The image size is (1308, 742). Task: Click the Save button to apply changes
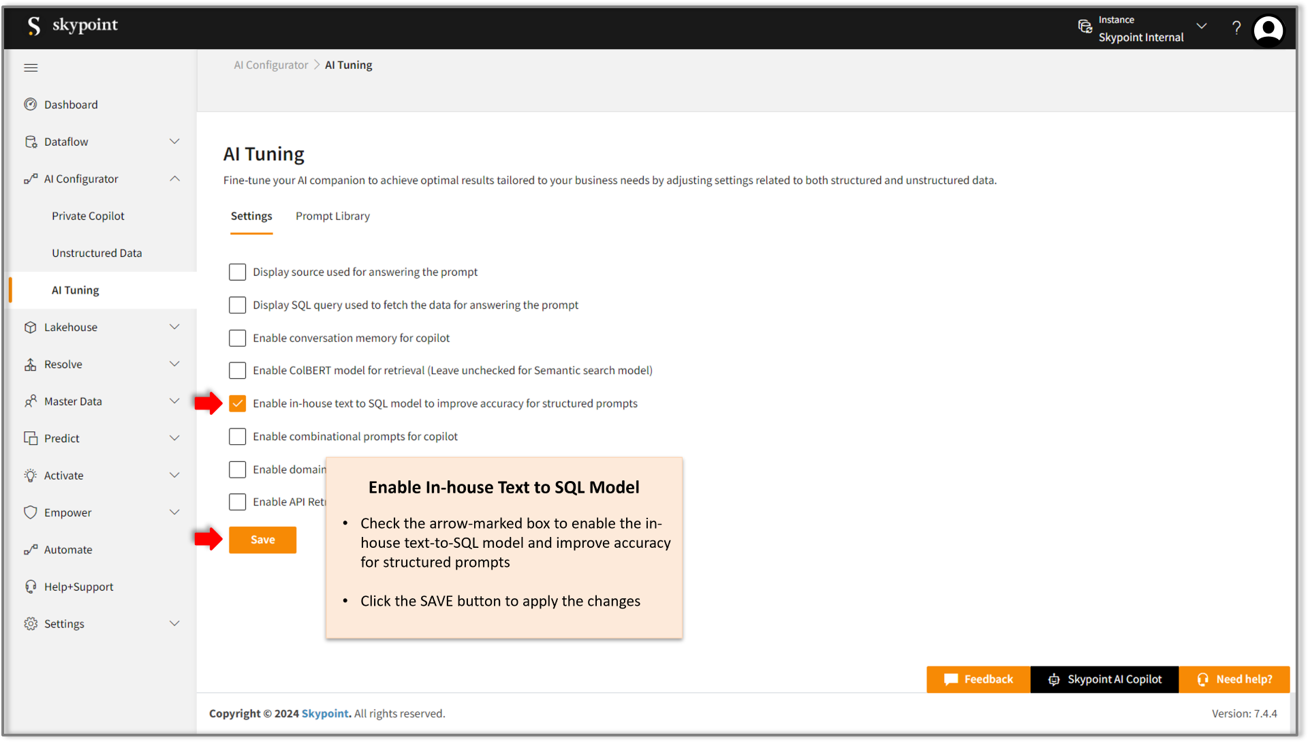tap(262, 539)
